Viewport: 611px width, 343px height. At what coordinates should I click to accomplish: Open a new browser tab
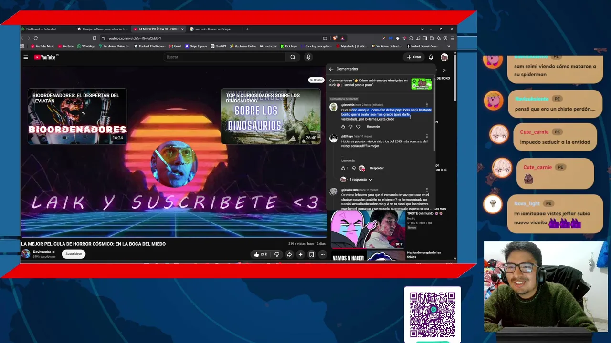247,29
